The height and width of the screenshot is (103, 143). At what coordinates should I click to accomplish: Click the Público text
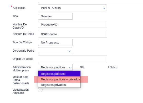point(113,67)
